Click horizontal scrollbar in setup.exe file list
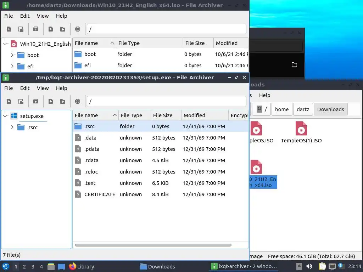 tap(153, 245)
